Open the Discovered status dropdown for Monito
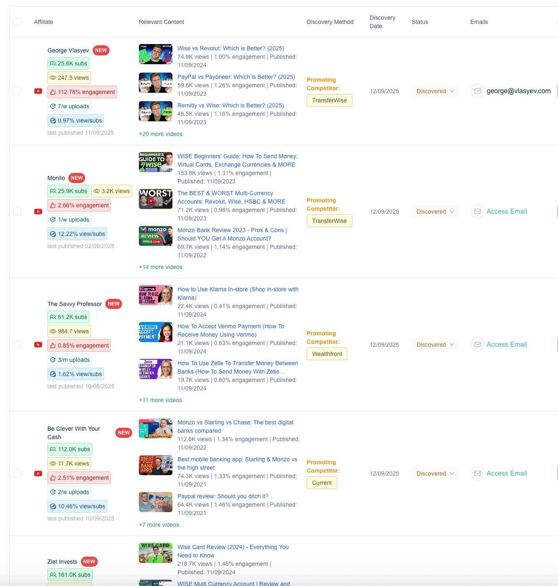 coord(435,212)
